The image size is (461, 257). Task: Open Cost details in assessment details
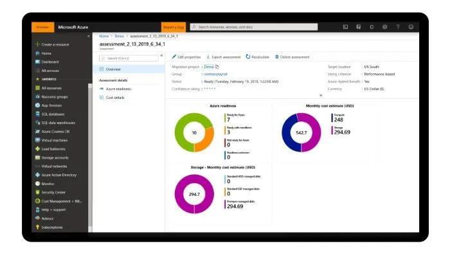115,98
